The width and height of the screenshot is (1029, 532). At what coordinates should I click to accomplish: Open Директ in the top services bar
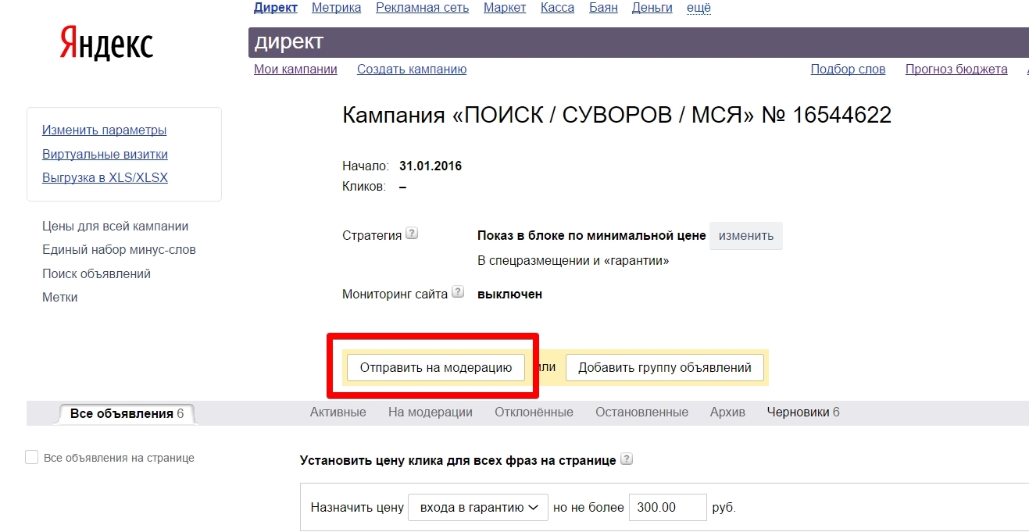[x=276, y=8]
